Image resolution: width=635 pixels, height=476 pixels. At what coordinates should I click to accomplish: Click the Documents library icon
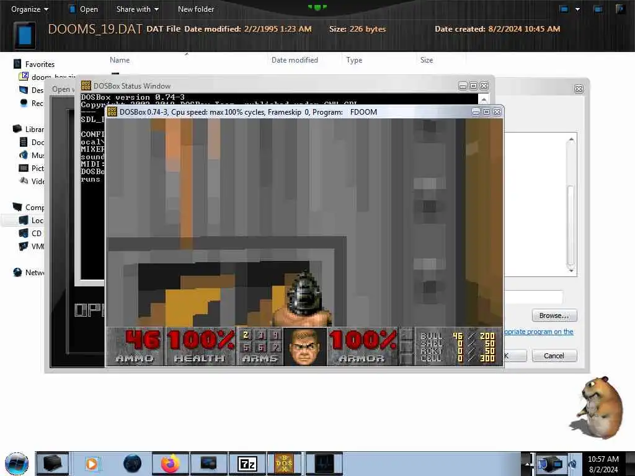24,142
